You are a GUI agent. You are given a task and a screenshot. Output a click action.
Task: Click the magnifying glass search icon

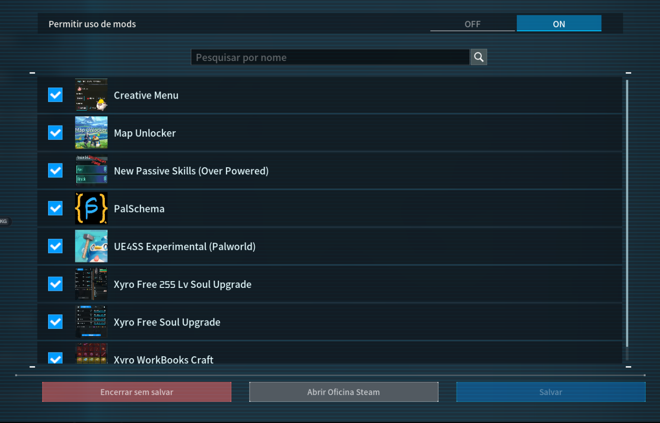[x=478, y=57]
